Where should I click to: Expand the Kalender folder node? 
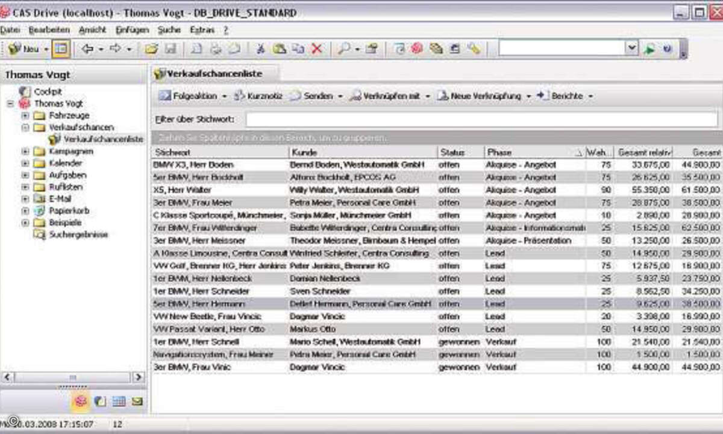pyautogui.click(x=25, y=163)
